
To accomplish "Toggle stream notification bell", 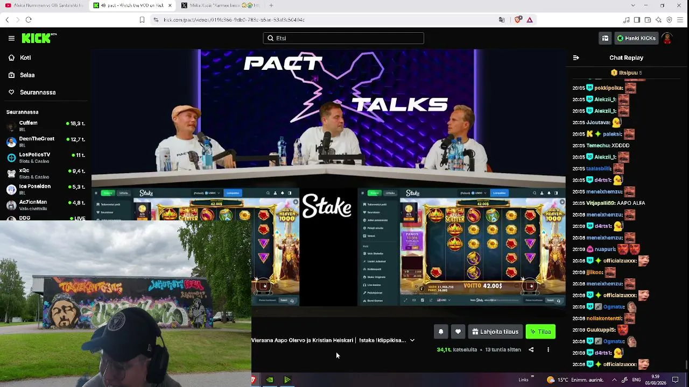I will point(441,332).
